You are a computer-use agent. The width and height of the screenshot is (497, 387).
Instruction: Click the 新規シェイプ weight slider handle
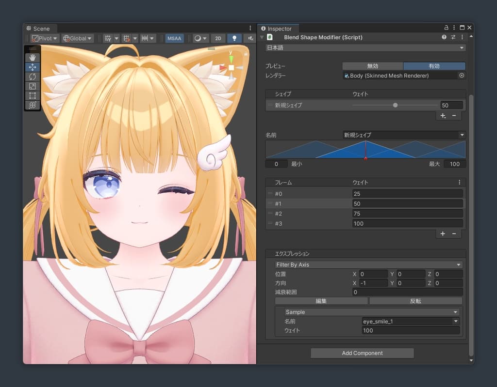point(395,105)
